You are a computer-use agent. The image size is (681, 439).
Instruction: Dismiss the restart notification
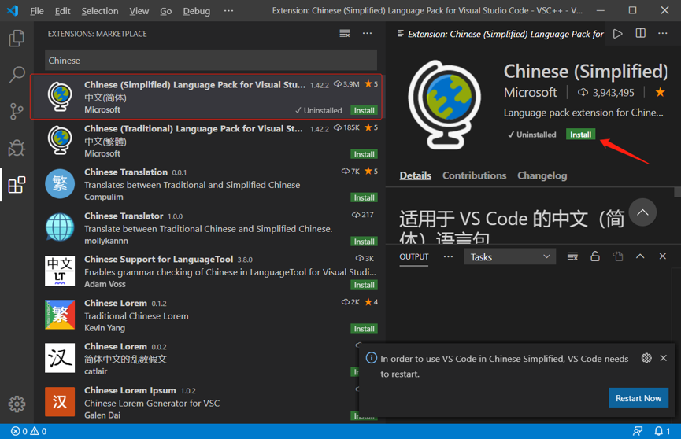point(663,358)
